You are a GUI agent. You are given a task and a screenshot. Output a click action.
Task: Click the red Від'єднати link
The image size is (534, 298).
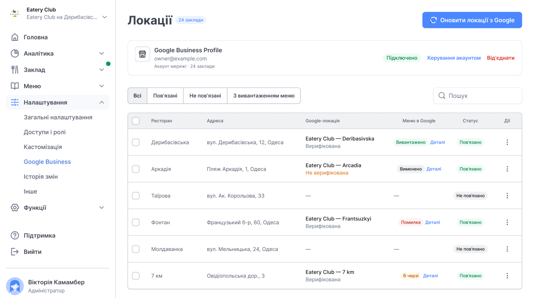(x=501, y=58)
